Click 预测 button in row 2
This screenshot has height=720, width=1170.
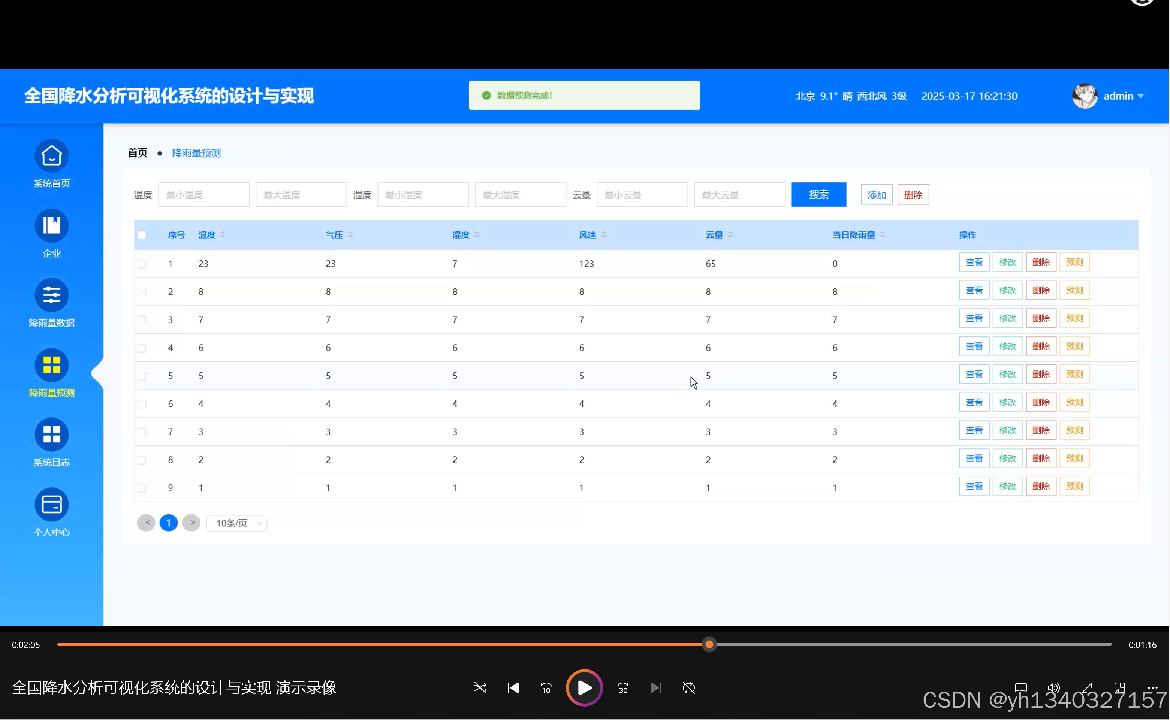(1074, 290)
